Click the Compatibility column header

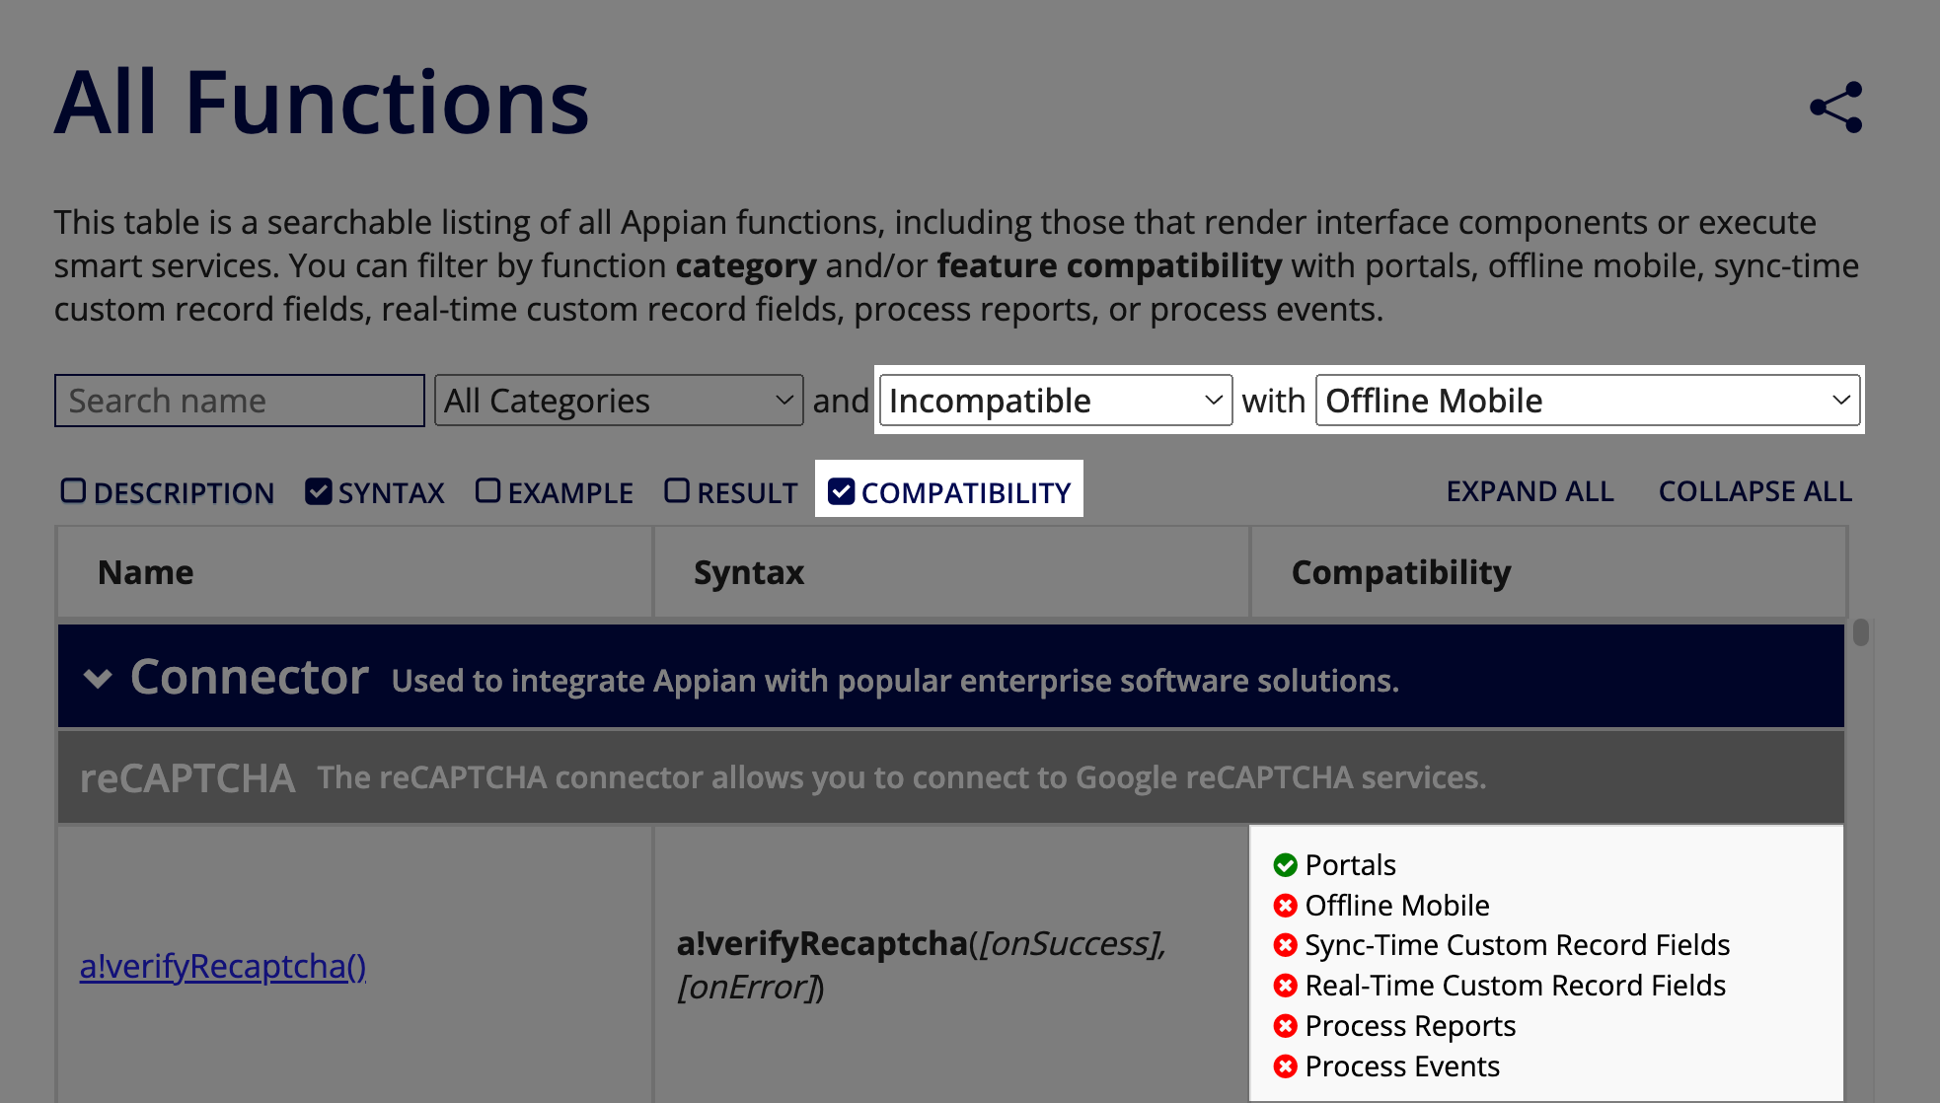coord(1548,572)
